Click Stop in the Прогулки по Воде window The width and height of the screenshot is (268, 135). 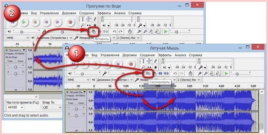35,22
